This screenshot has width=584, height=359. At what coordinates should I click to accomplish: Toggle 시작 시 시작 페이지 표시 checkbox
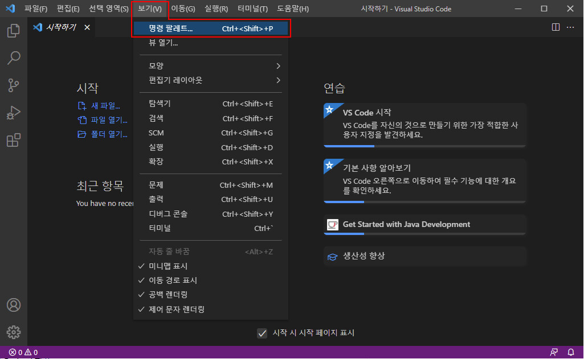(262, 333)
